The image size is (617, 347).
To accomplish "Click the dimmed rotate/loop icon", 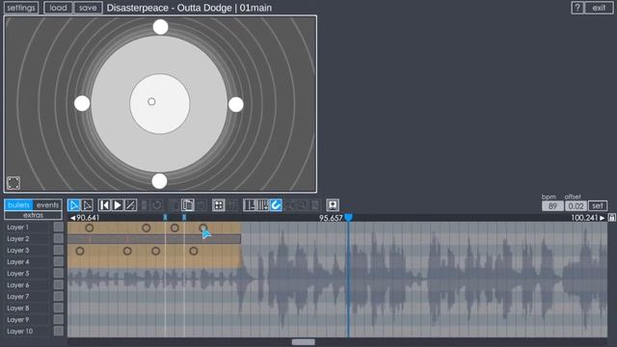I will [x=157, y=205].
